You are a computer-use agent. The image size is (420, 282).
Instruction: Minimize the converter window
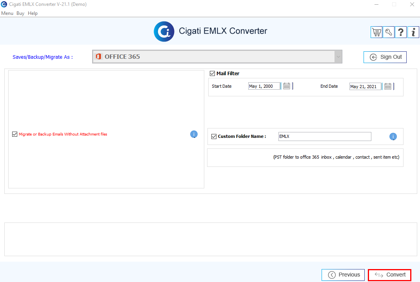click(376, 4)
